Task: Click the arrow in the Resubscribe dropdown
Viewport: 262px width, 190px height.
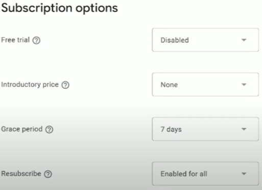Action: pos(244,174)
